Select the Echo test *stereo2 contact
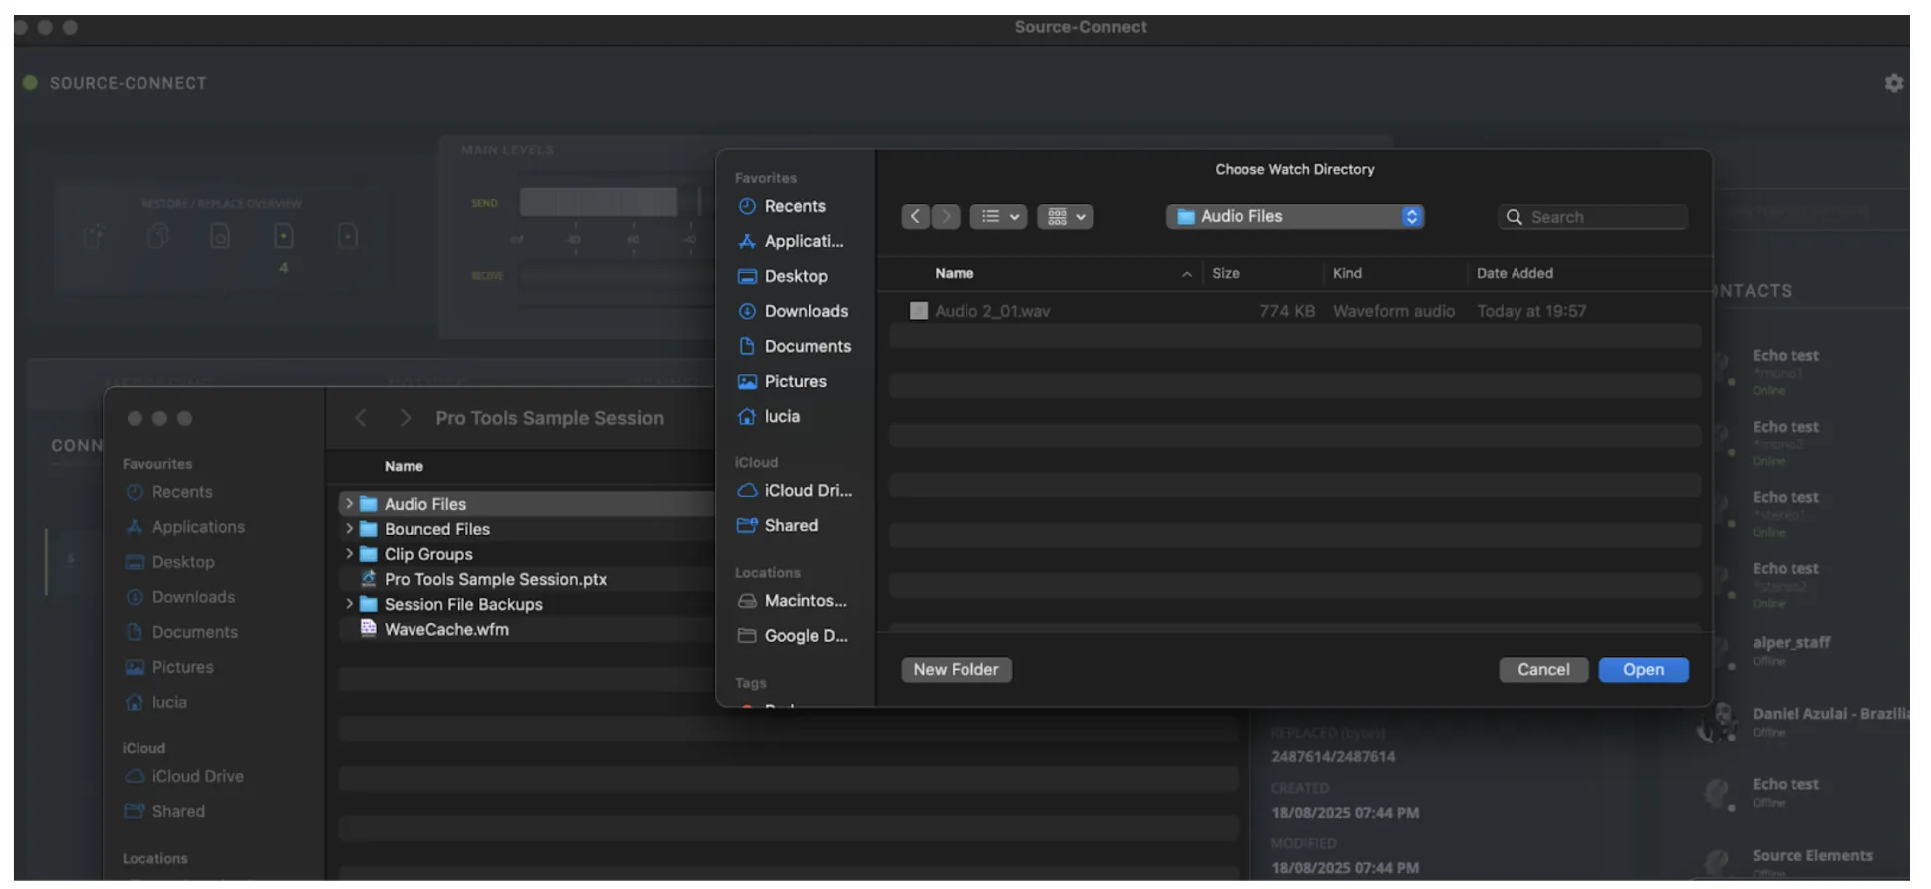This screenshot has width=1931, height=889. click(x=1786, y=585)
